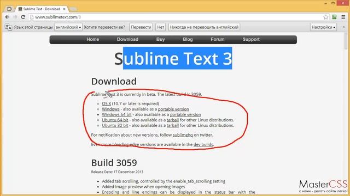Click the Ubuntu 64 bit download link
Screen dimensions: 350x196
[115, 120]
